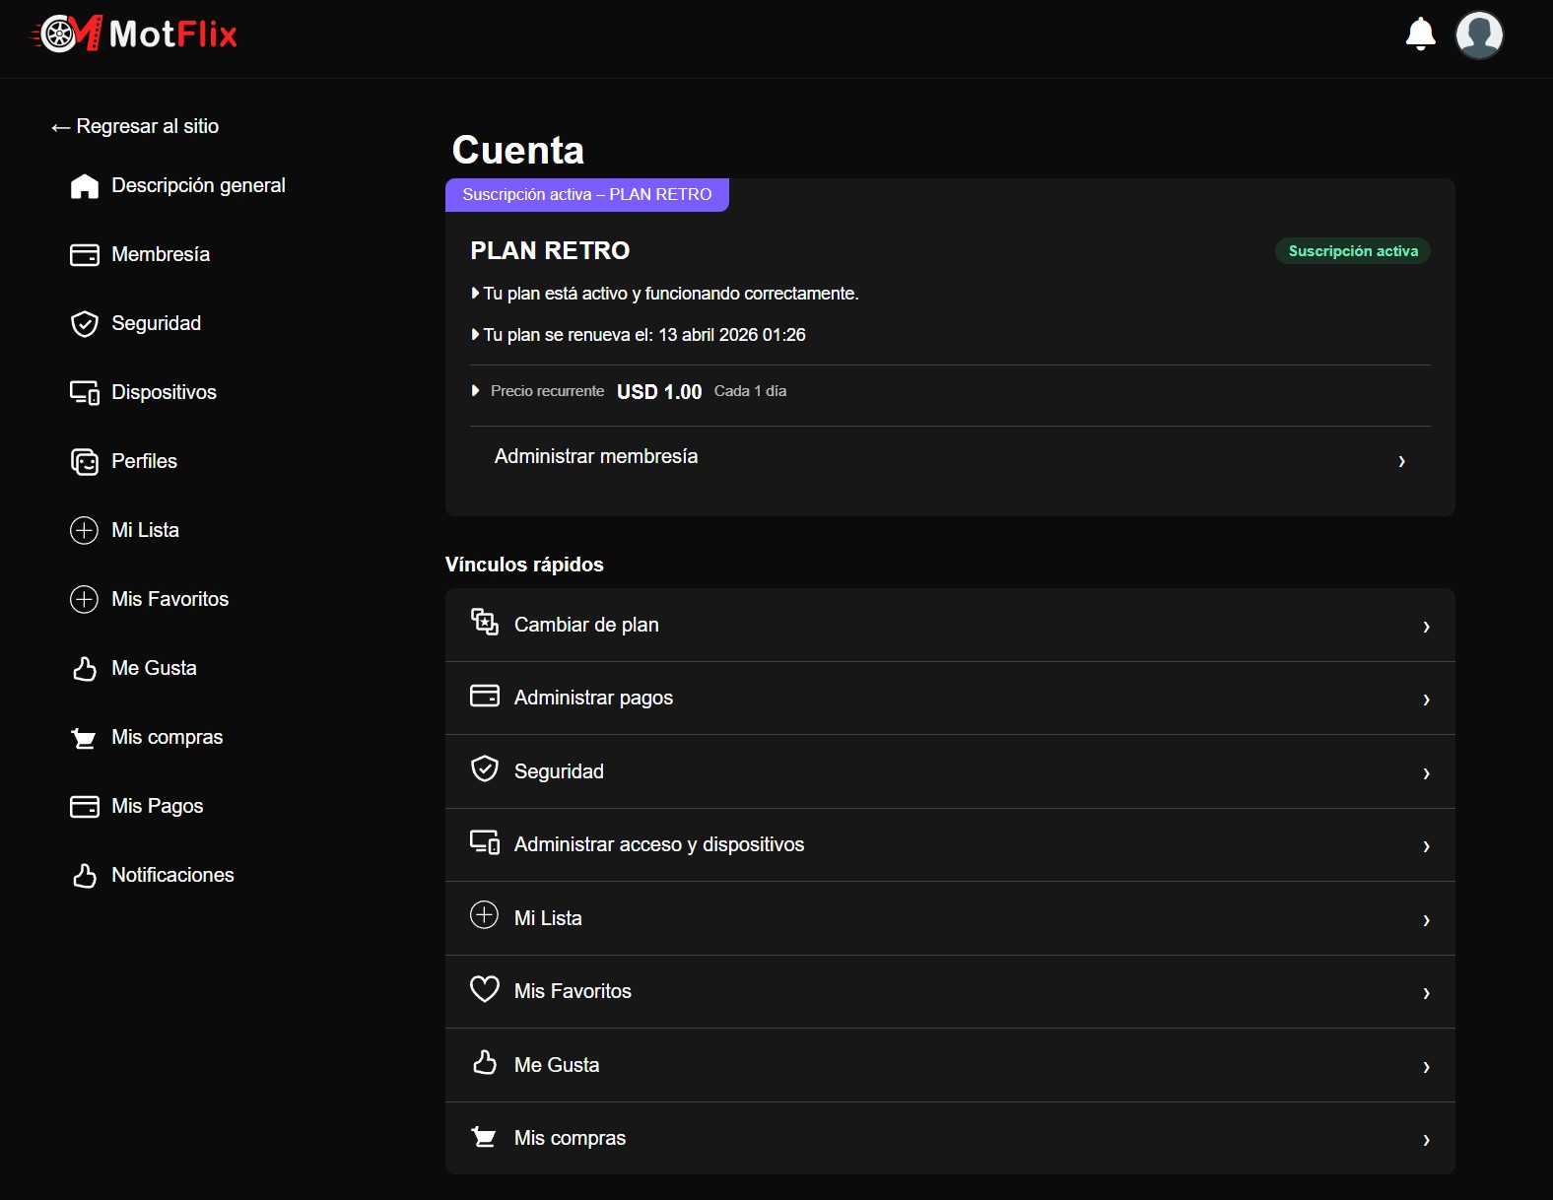Click the heart icon in Vínculos rápidos
The width and height of the screenshot is (1553, 1200).
point(484,989)
